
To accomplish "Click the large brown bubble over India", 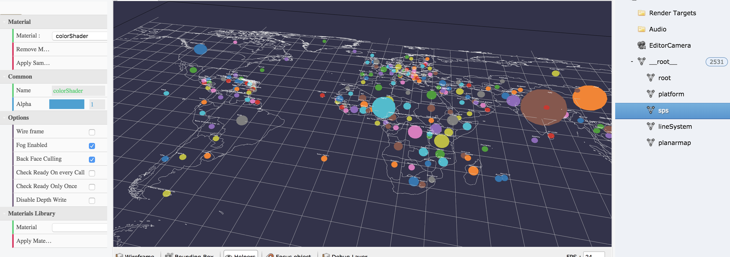I will 544,107.
